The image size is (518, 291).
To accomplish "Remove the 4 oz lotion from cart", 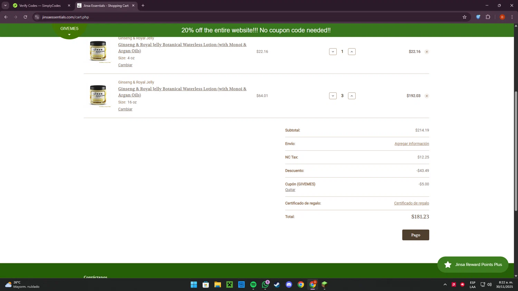I will tap(427, 52).
